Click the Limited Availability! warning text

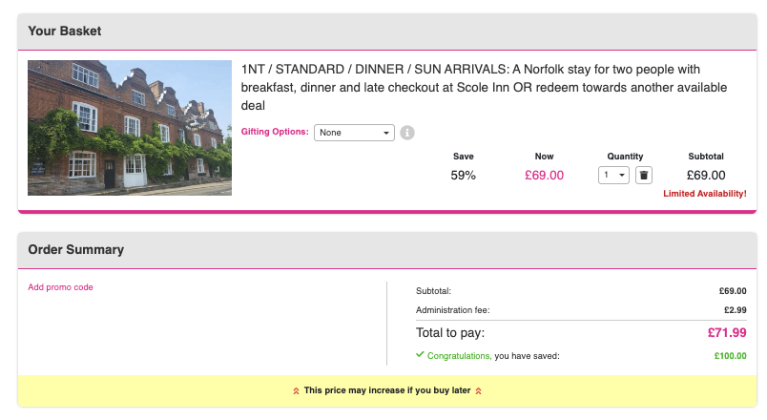[x=705, y=194]
